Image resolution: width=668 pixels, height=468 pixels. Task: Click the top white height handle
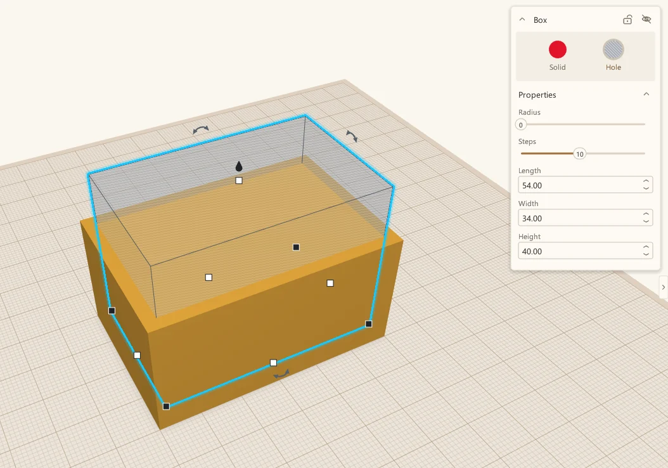[239, 181]
